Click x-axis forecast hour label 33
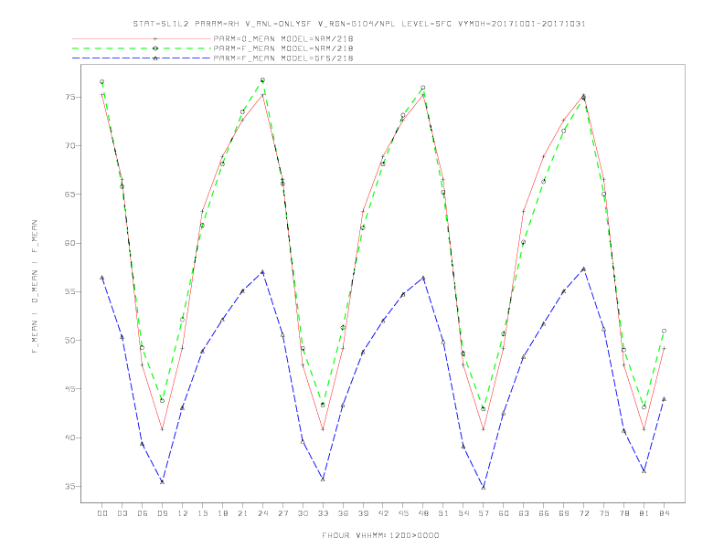Viewport: 724px width, 559px height. click(323, 513)
